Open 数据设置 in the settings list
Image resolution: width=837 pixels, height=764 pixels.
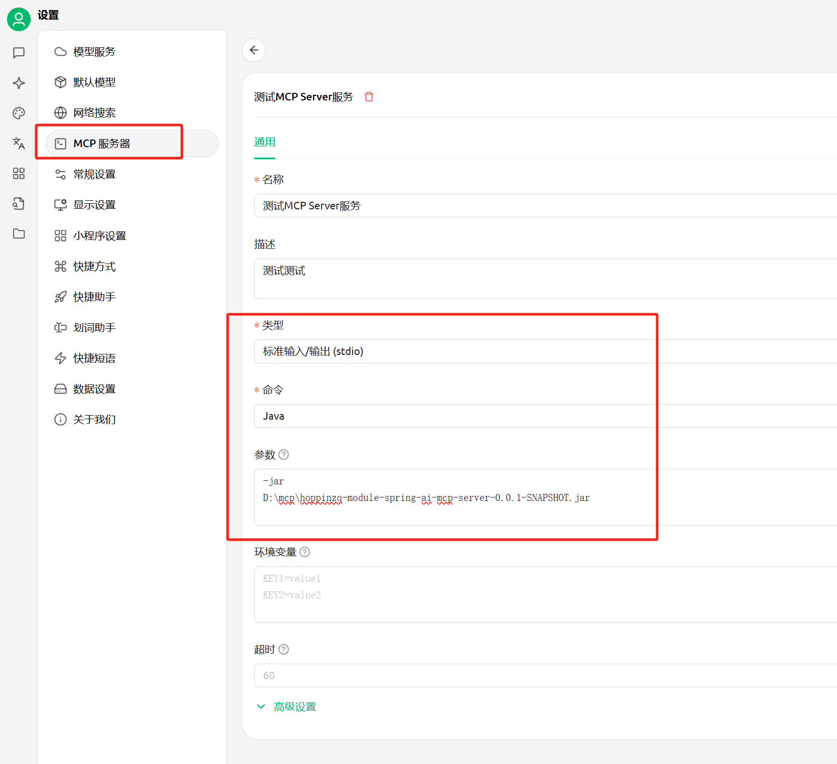(94, 389)
